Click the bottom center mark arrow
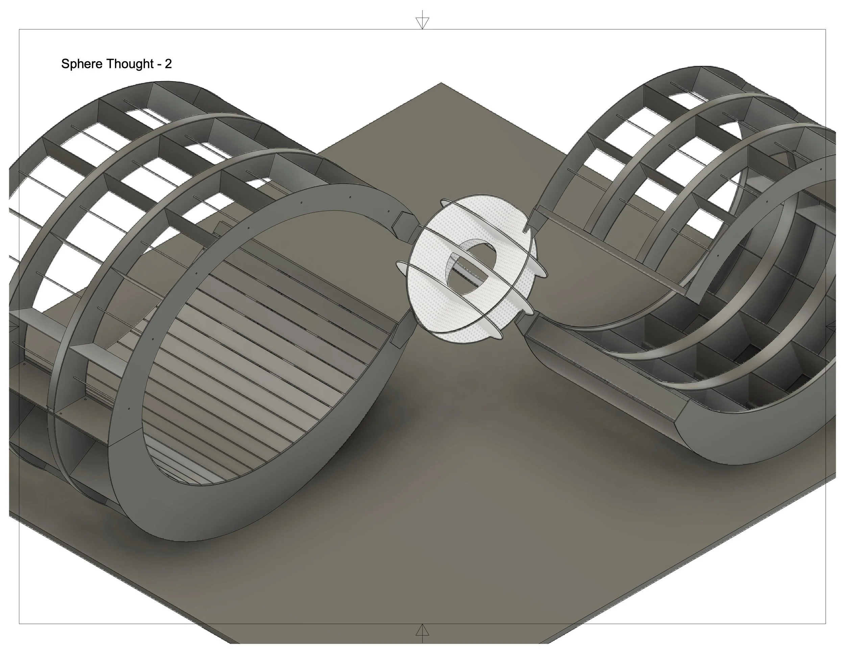 pyautogui.click(x=422, y=633)
